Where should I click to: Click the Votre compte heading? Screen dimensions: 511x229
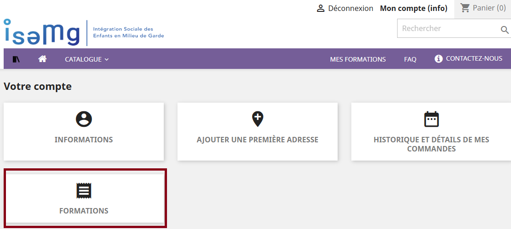(38, 87)
